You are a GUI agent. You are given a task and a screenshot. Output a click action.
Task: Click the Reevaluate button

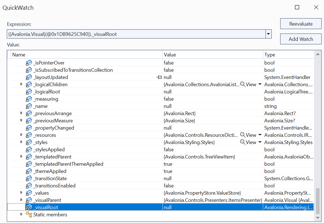click(301, 24)
